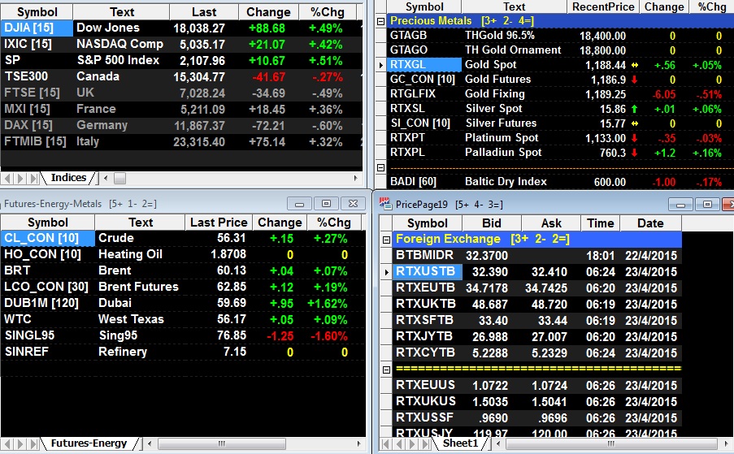Select the BTBMIDR symbol cell
Image resolution: width=734 pixels, height=454 pixels.
(x=428, y=255)
